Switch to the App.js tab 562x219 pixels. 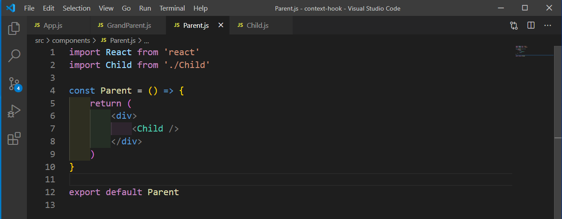click(58, 26)
